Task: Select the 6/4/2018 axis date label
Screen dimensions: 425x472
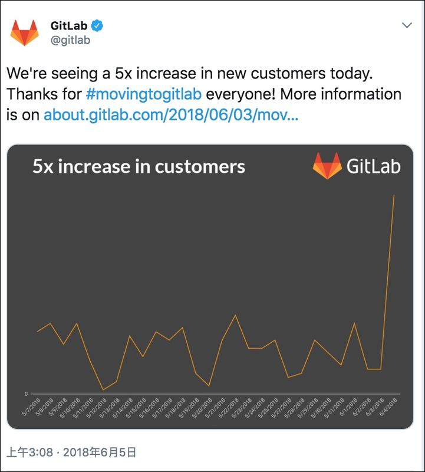Action: click(x=388, y=407)
